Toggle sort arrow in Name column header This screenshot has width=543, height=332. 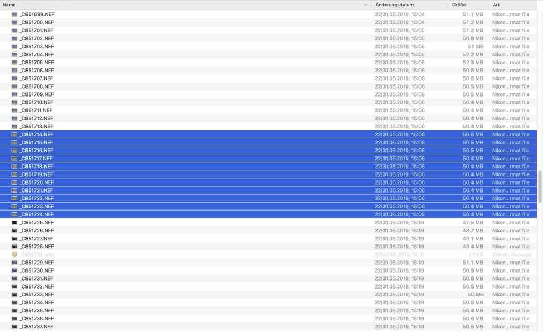(366, 5)
